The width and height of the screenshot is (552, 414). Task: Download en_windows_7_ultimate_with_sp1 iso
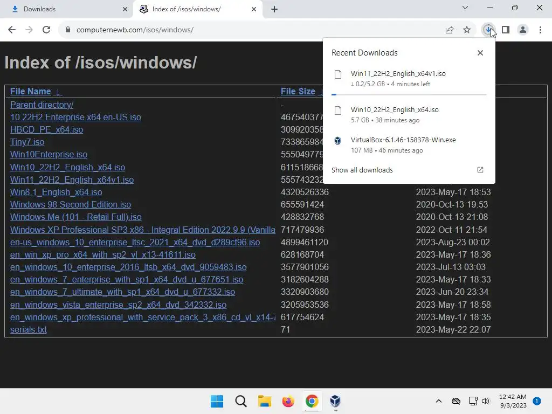(122, 292)
